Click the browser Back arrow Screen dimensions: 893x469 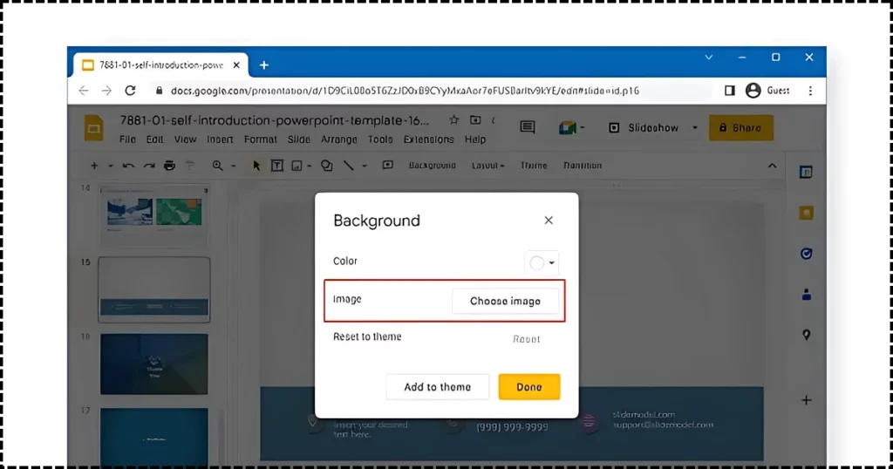coord(84,91)
